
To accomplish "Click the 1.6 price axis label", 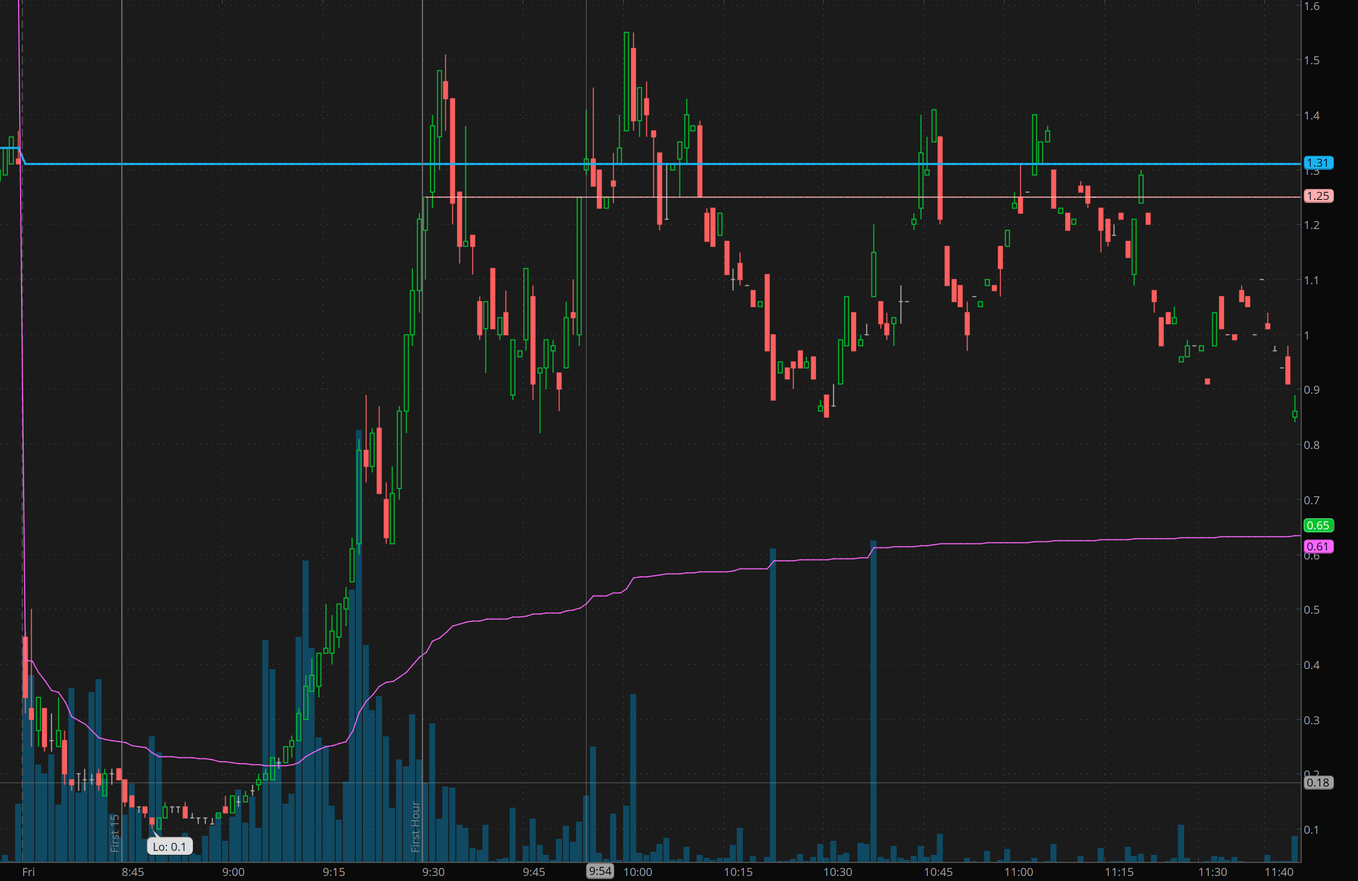I will pos(1311,6).
